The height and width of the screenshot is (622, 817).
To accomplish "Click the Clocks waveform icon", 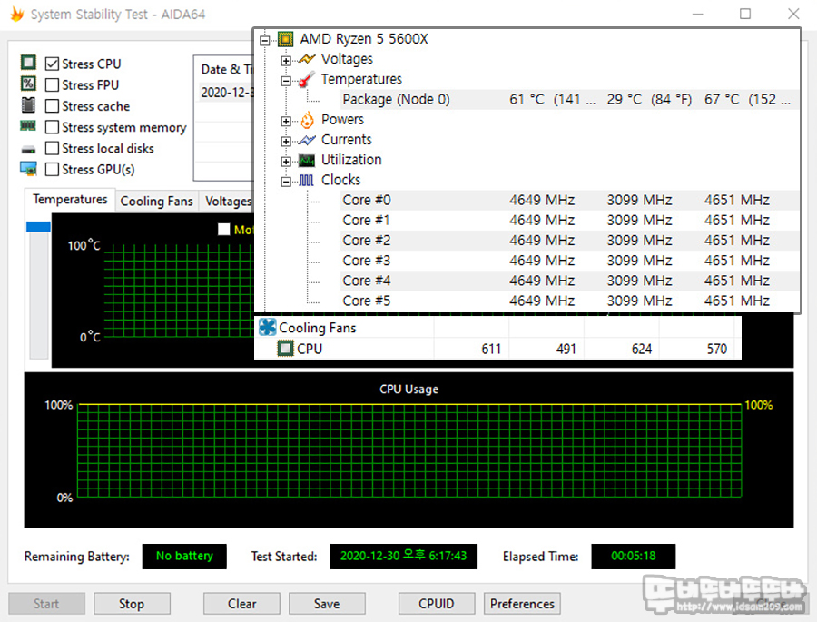I will (x=307, y=181).
